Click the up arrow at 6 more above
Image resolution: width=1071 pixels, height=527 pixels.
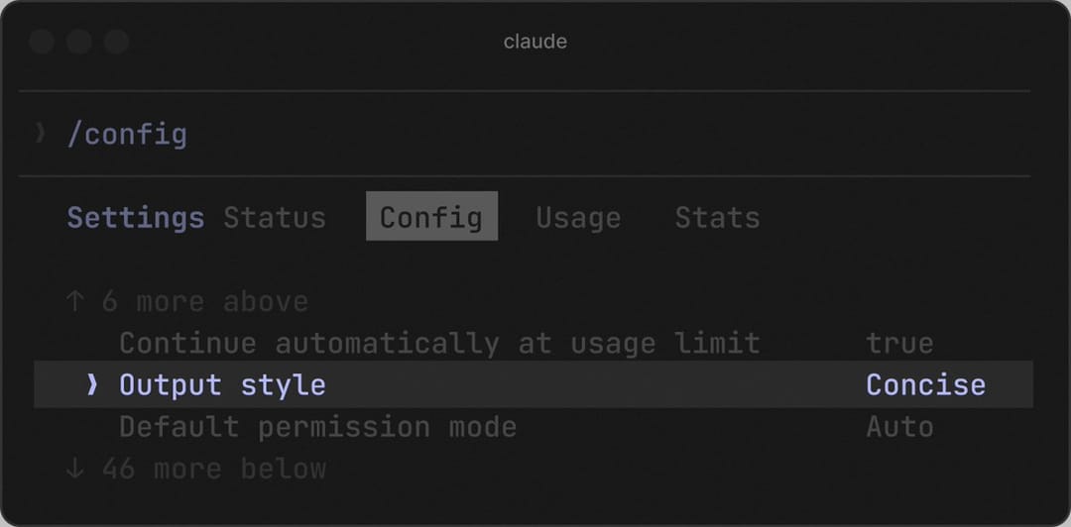pyautogui.click(x=75, y=301)
